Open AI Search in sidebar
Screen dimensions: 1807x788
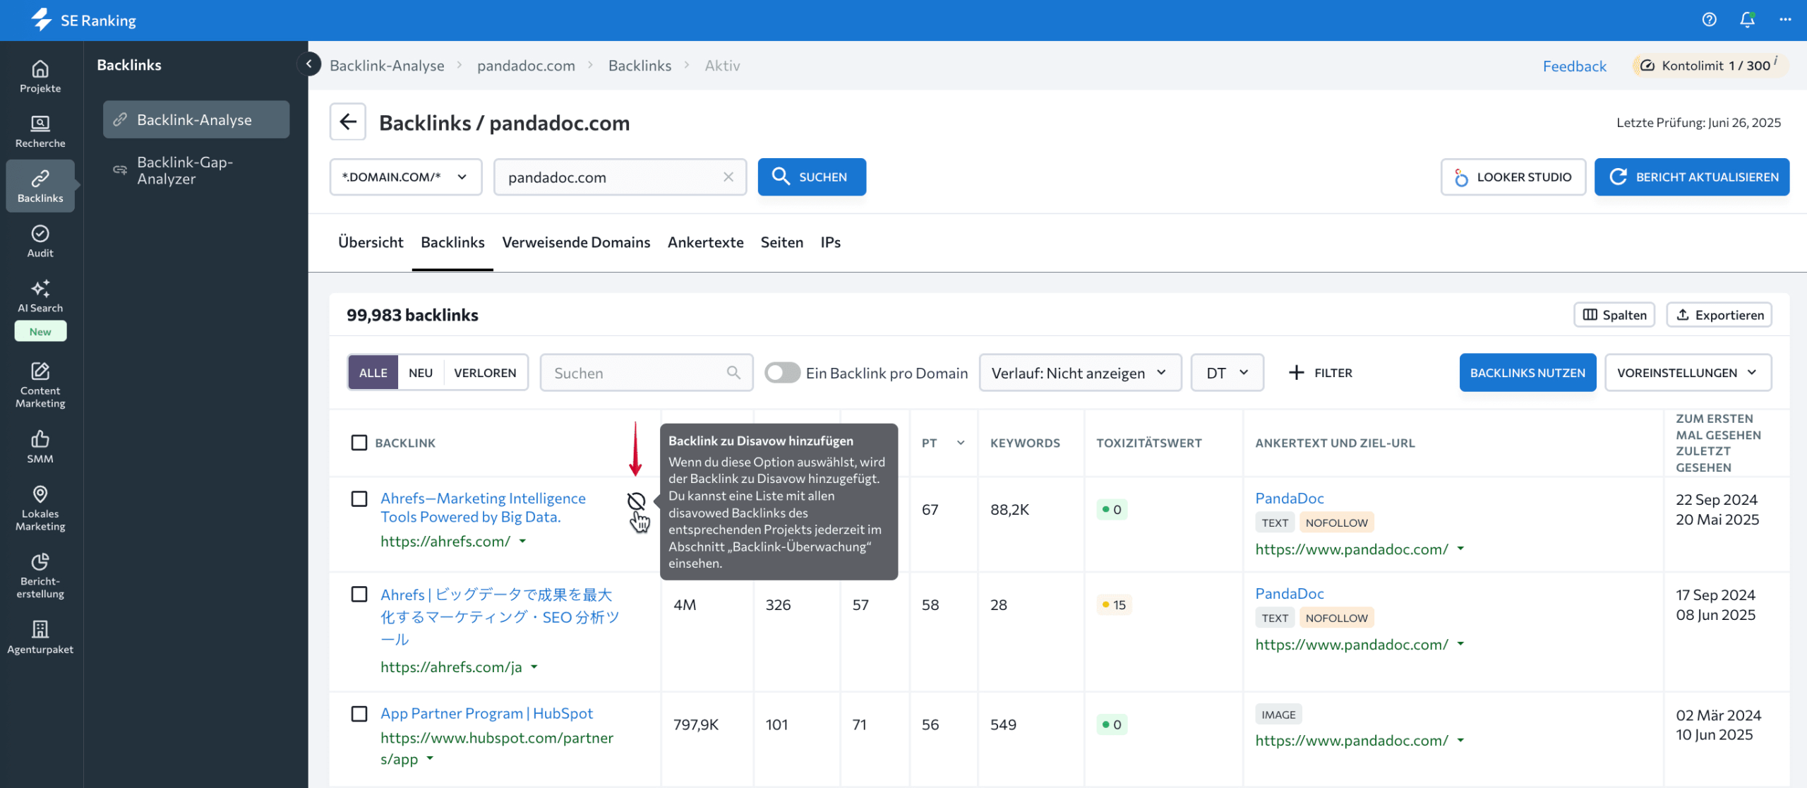40,297
